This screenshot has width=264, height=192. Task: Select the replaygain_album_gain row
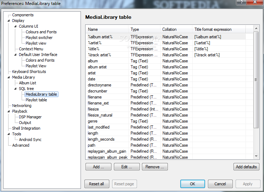[x=166, y=151]
